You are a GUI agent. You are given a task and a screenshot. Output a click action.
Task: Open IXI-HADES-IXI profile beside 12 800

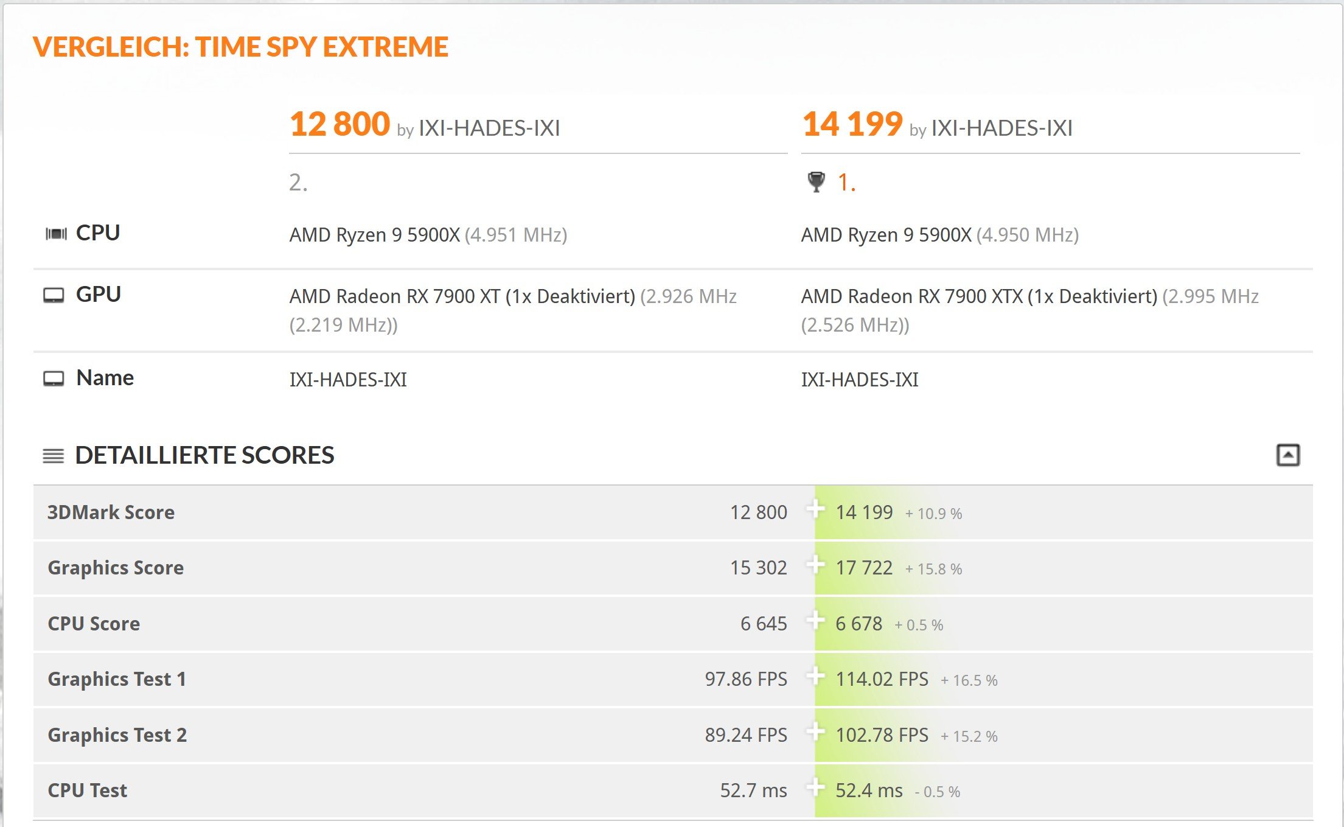(489, 128)
